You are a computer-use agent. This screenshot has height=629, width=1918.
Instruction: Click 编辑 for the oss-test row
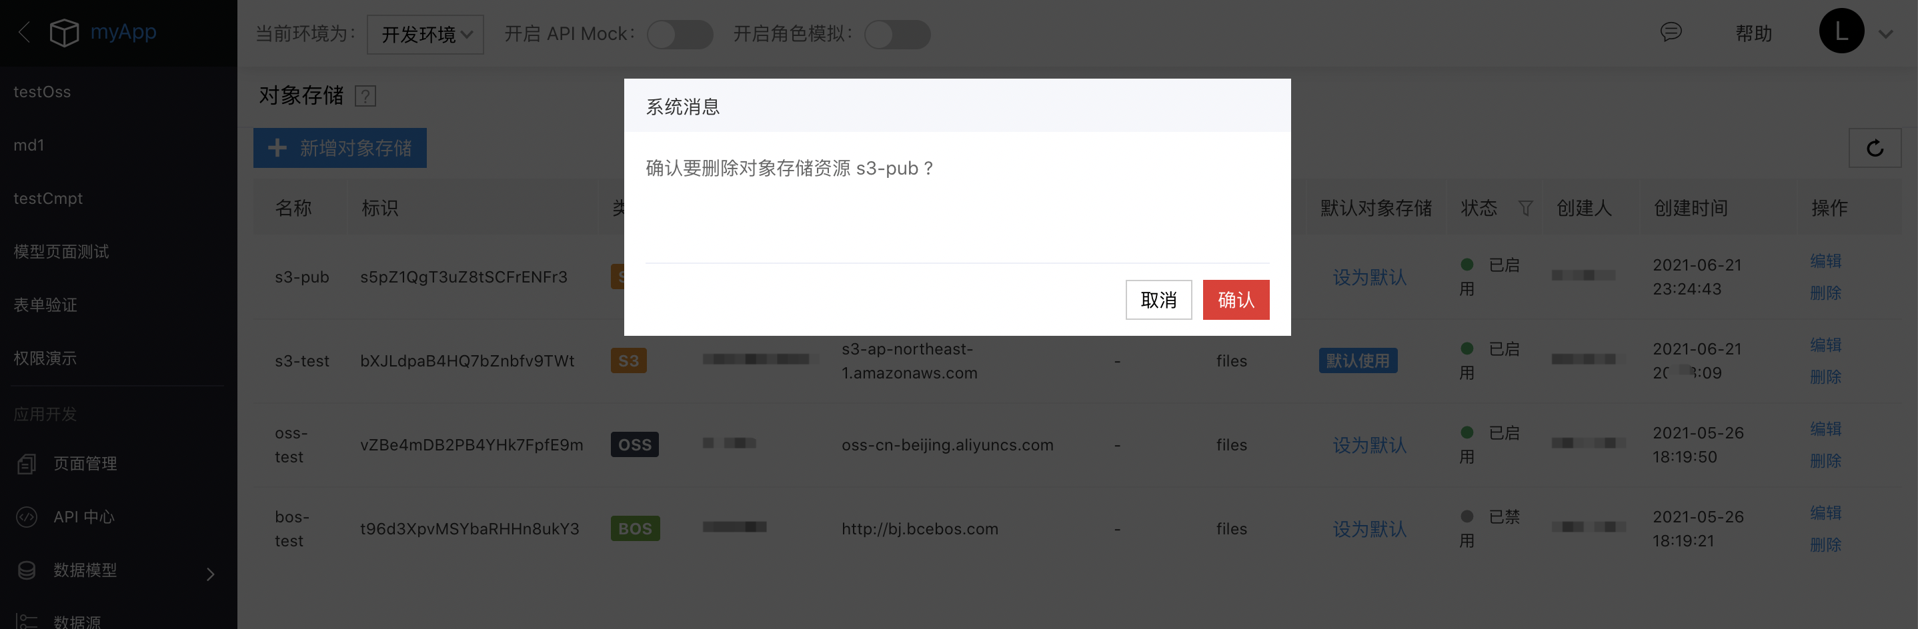(1826, 429)
